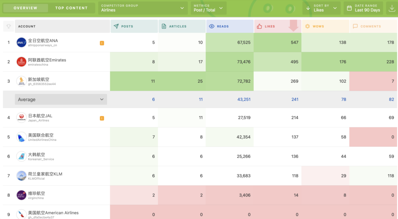Click the Singapore Airlines wows value 102

(x=343, y=82)
